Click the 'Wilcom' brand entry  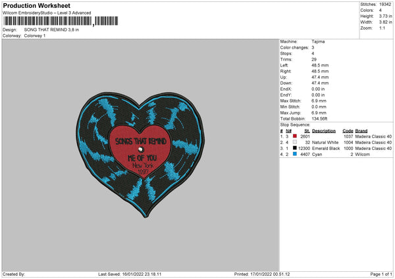pyautogui.click(x=363, y=155)
